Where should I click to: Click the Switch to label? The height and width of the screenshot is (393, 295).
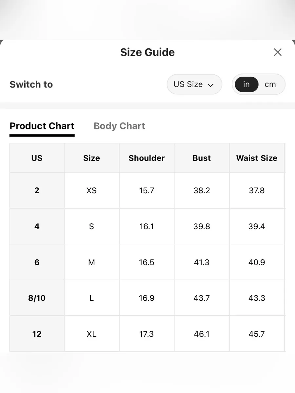[31, 84]
